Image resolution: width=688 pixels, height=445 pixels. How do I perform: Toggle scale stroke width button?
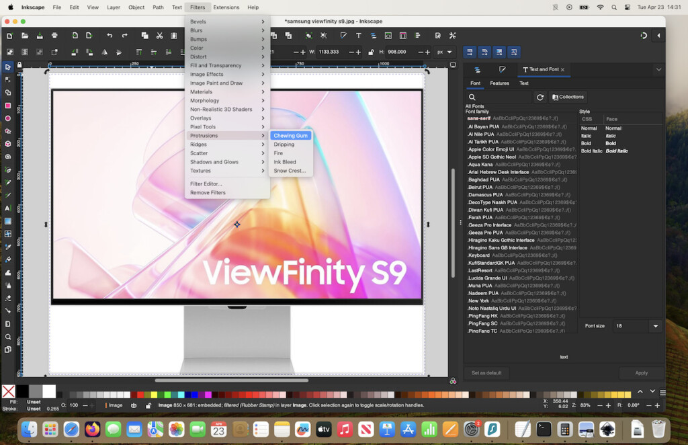(x=470, y=52)
